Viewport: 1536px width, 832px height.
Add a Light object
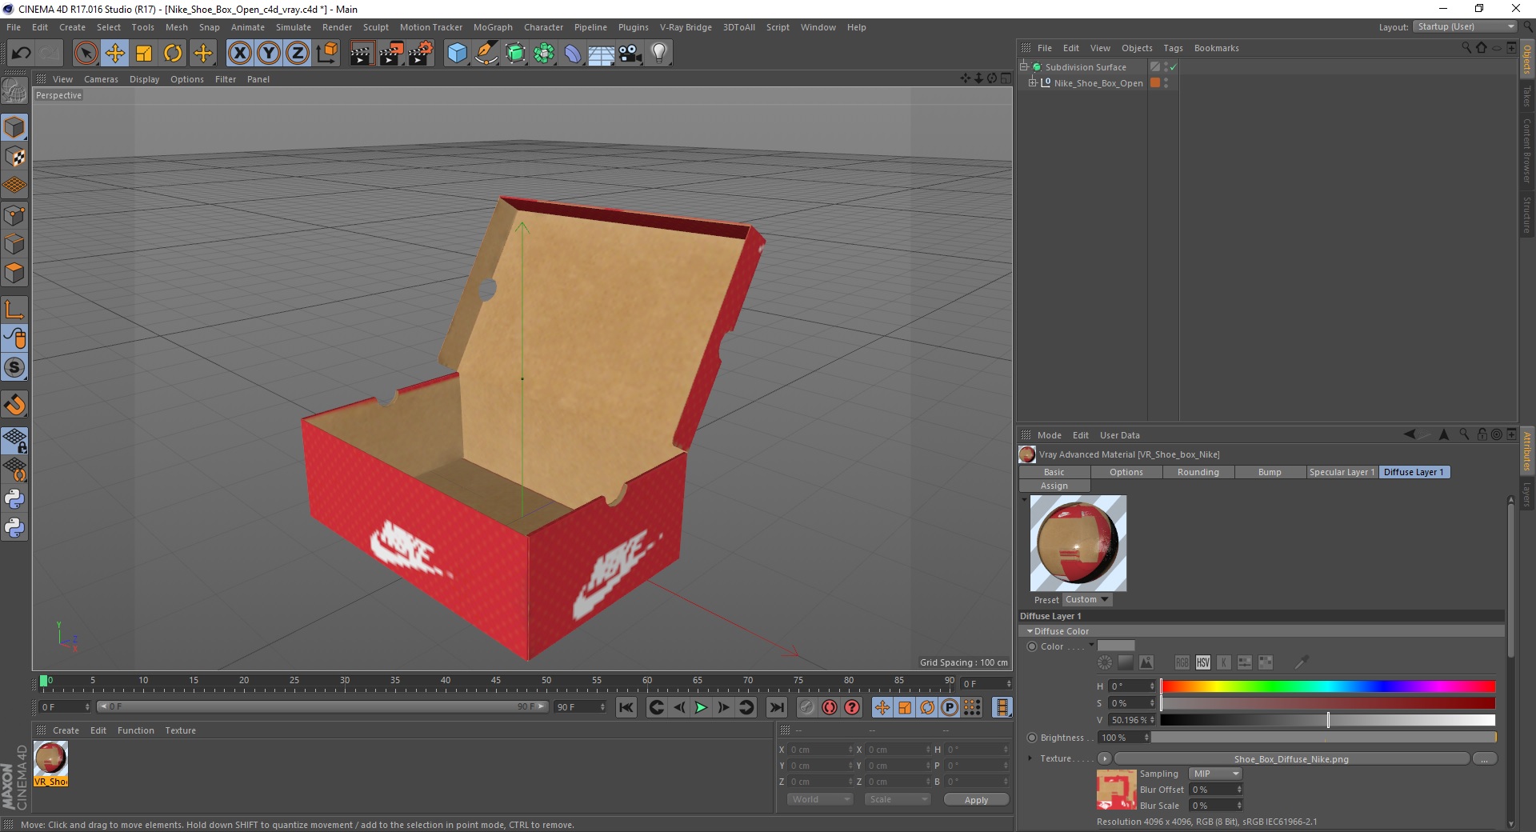click(x=659, y=54)
